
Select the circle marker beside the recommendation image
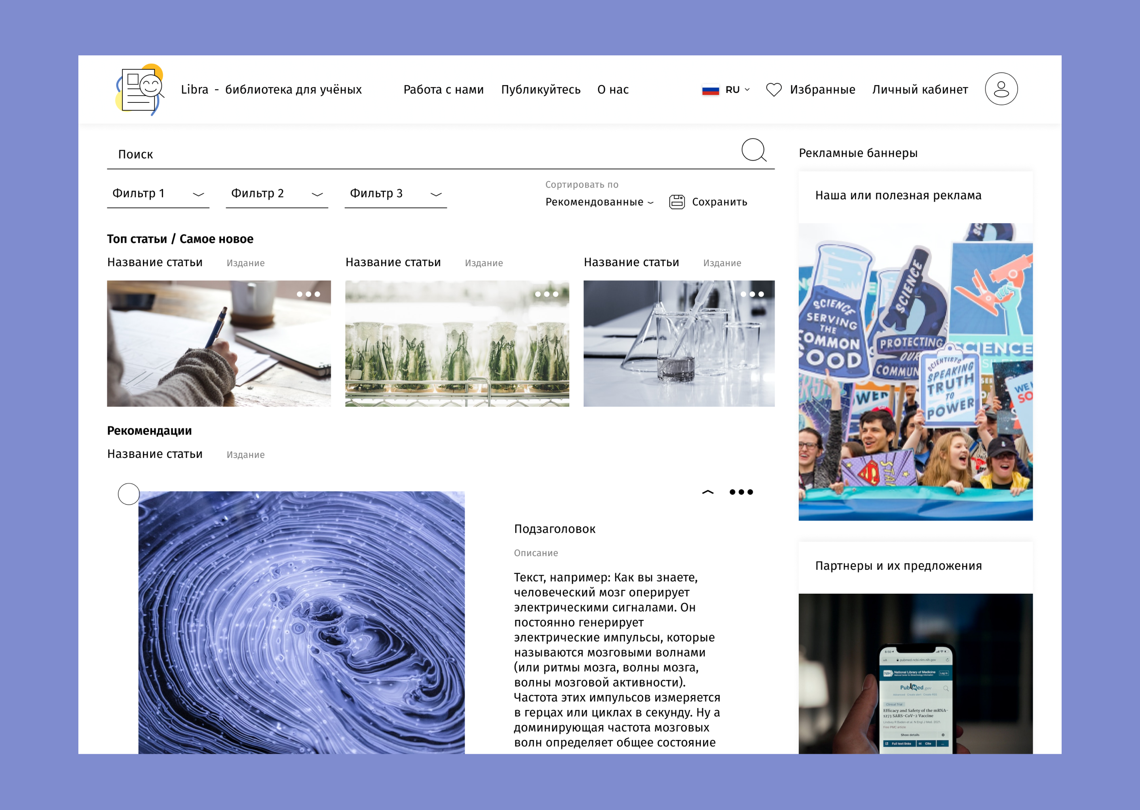pyautogui.click(x=129, y=494)
